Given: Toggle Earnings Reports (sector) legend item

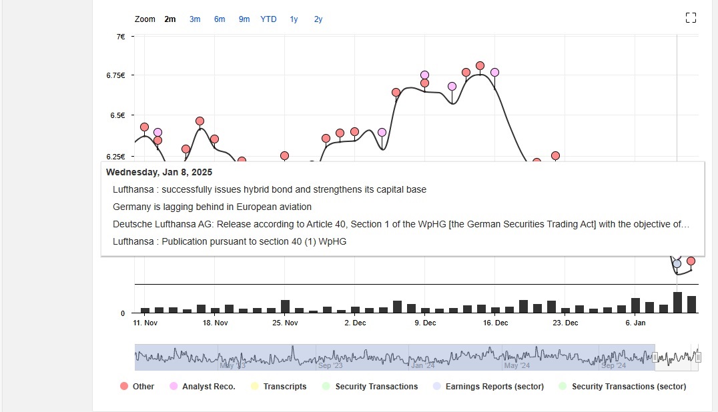Looking at the screenshot, I should [488, 387].
